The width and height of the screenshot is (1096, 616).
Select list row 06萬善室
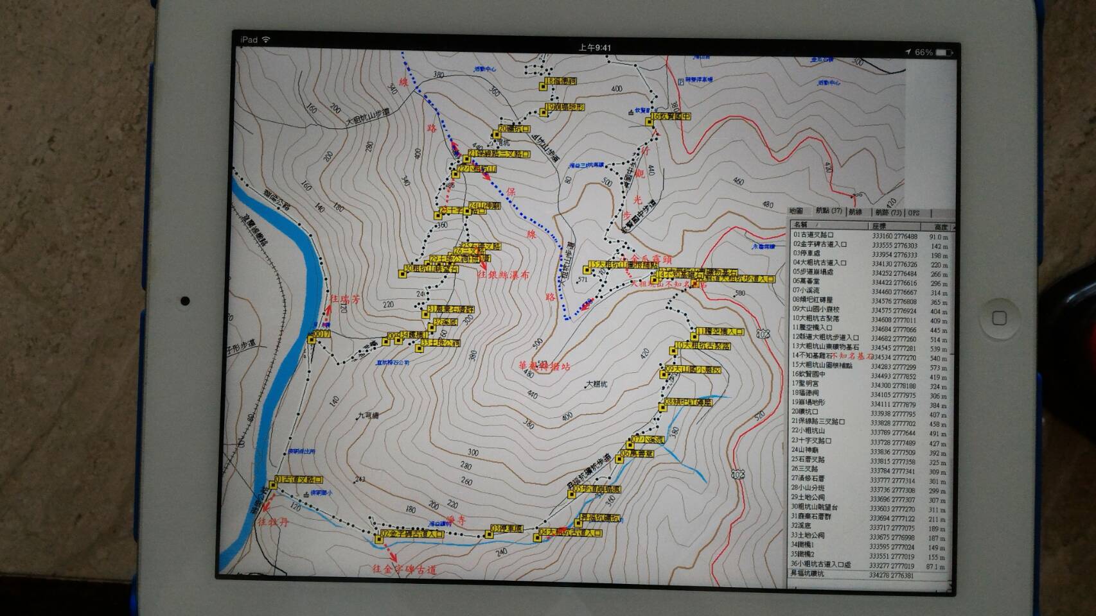[871, 282]
